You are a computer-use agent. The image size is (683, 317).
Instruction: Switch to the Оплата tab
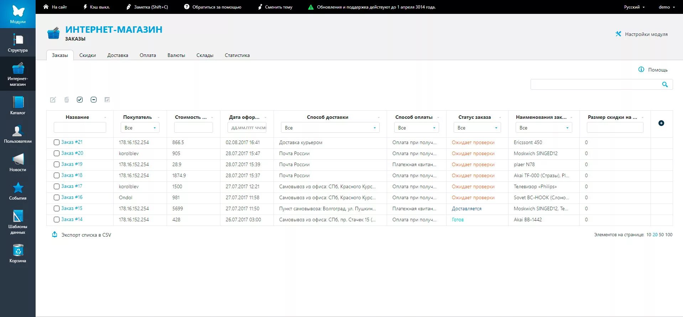(148, 55)
